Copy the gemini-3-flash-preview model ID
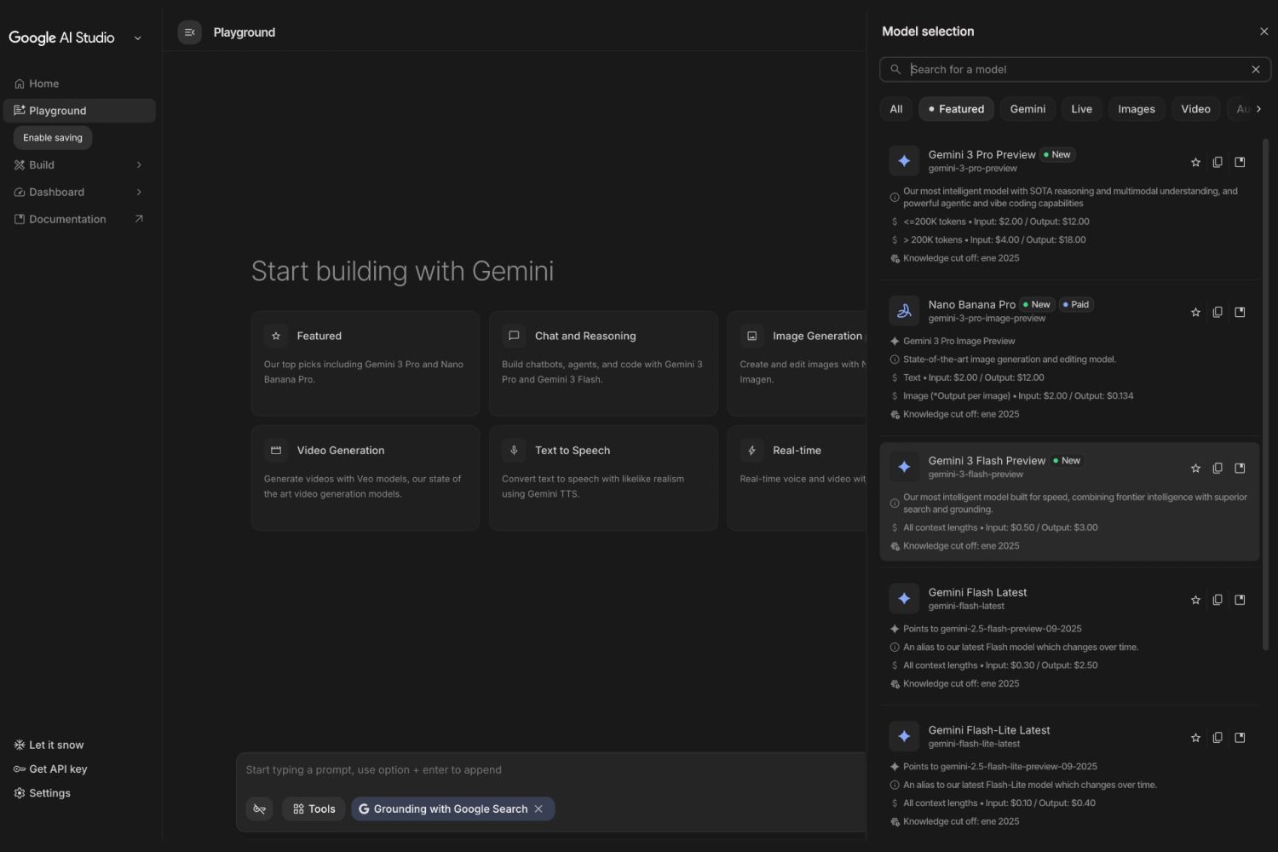Viewport: 1278px width, 852px height. (1218, 468)
